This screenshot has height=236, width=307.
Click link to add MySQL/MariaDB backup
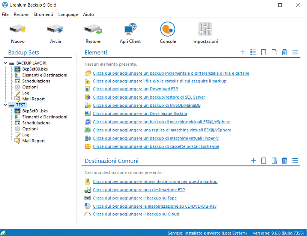coord(147,105)
